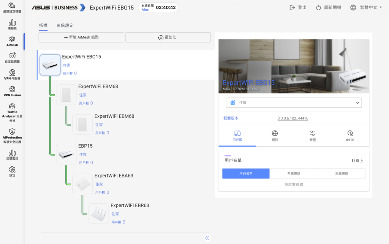Select the 管理 management tab
This screenshot has width=389, height=244.
pos(313,136)
